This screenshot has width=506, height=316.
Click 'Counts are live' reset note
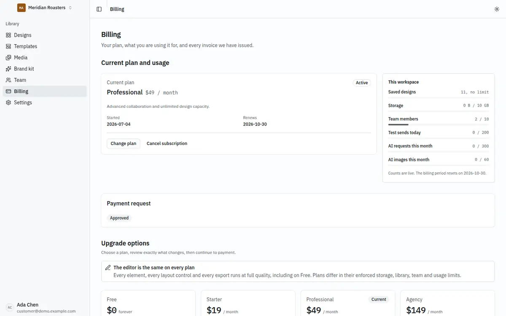437,173
